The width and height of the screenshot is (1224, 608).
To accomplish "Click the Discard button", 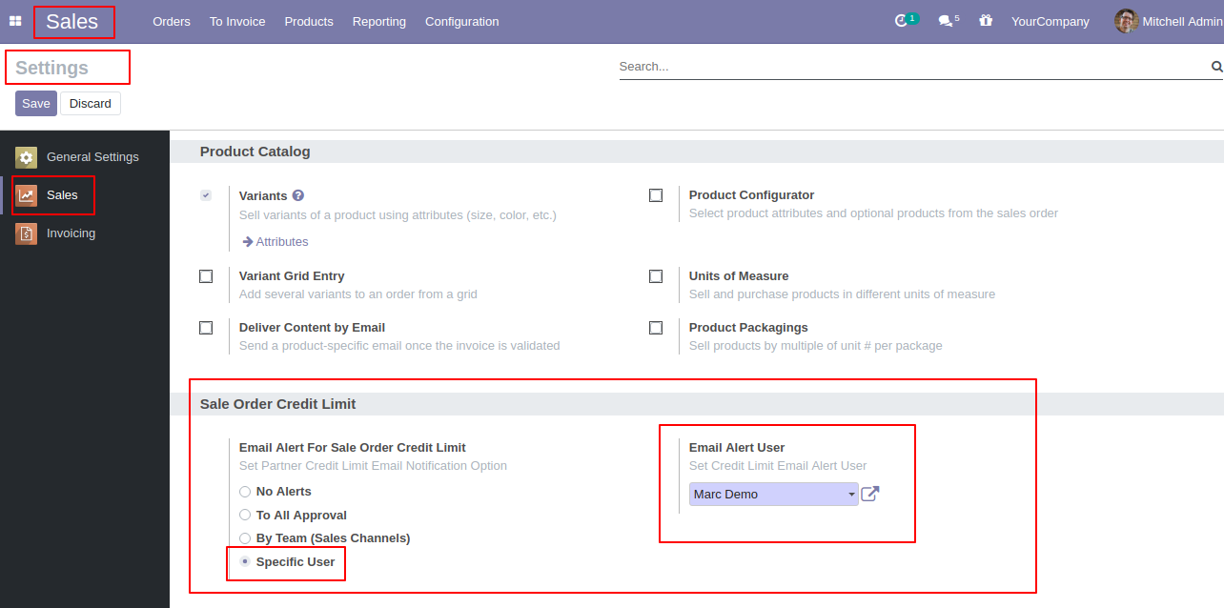I will coord(91,103).
